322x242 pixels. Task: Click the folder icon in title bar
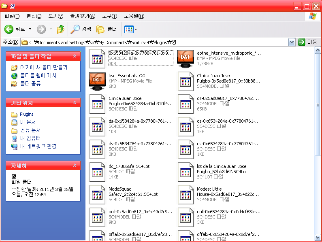coord(4,6)
